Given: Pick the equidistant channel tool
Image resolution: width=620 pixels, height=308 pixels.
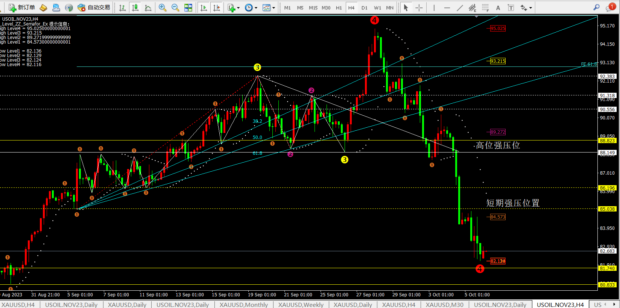Looking at the screenshot, I should pos(473,8).
